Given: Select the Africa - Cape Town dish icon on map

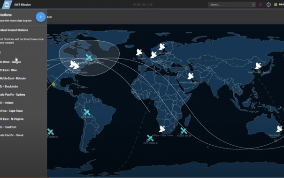Looking at the screenshot, I should [162, 129].
